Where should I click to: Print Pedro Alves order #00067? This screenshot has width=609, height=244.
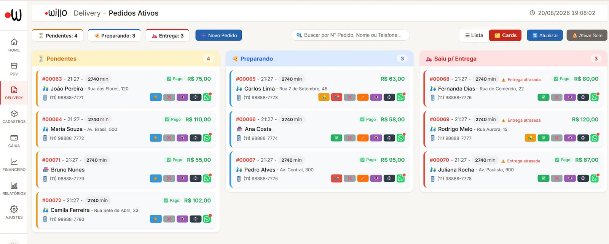[389, 178]
